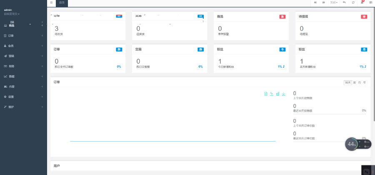This screenshot has height=175, width=375.
Task: Click the 44% floating performance widget
Action: click(351, 144)
